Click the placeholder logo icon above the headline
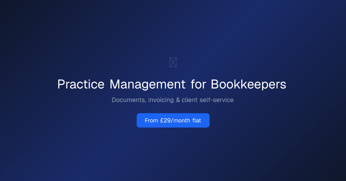 [x=173, y=62]
